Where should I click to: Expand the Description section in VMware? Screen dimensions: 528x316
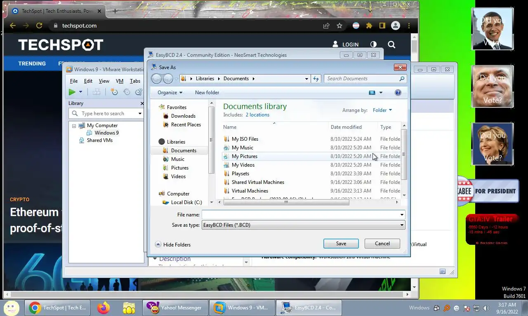click(x=155, y=259)
